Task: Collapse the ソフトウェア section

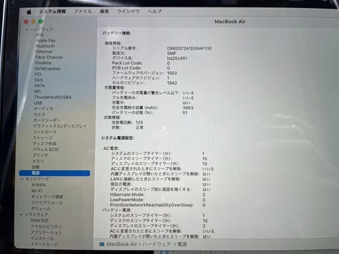Action: tap(21, 214)
